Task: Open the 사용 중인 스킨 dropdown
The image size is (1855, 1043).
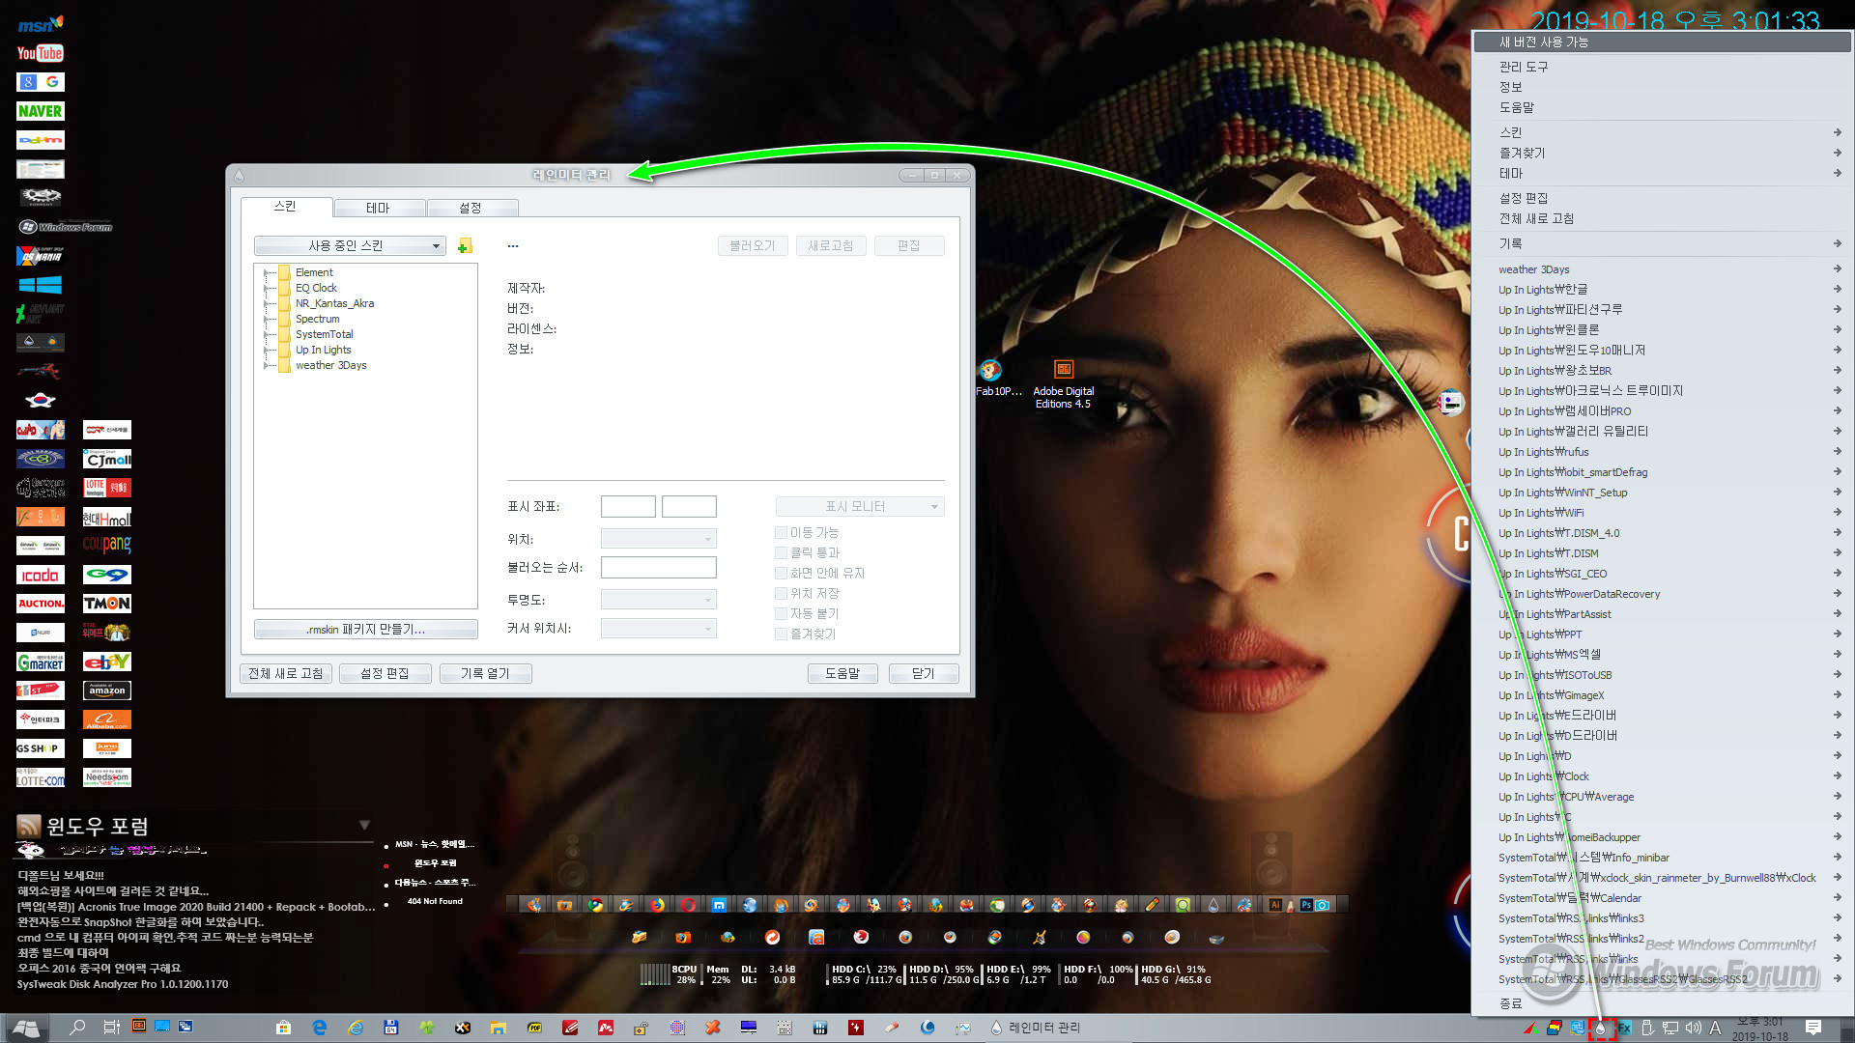Action: point(350,246)
